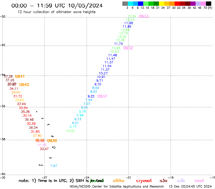Select wave height value 7.54
This screenshot has height=189, width=215.
[89, 100]
